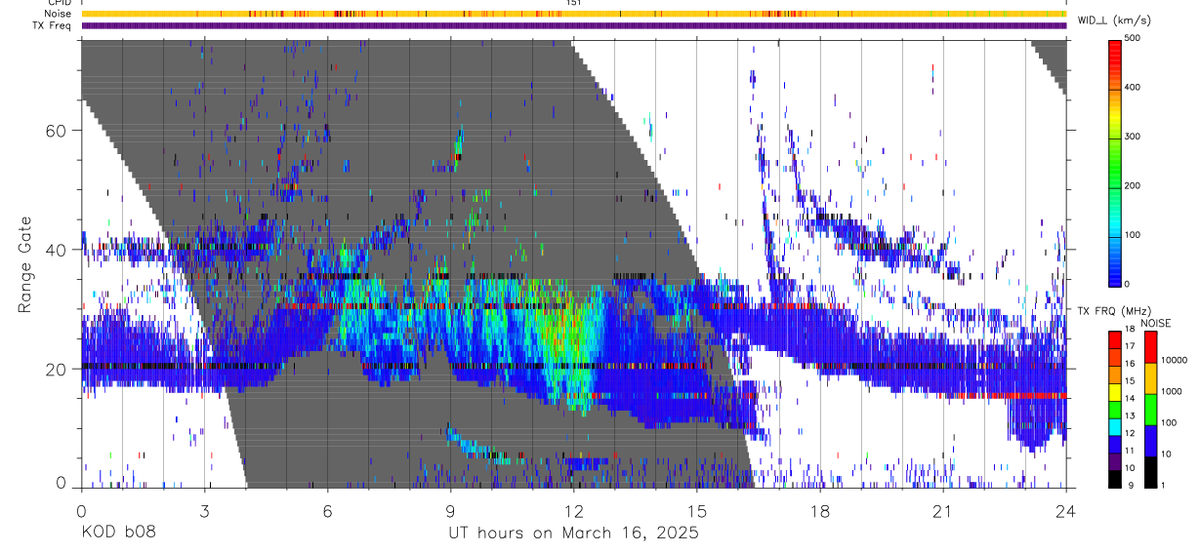Click the 13 label on TX FRQ legend
Screen dimensions: 1199x553
(x=1129, y=416)
